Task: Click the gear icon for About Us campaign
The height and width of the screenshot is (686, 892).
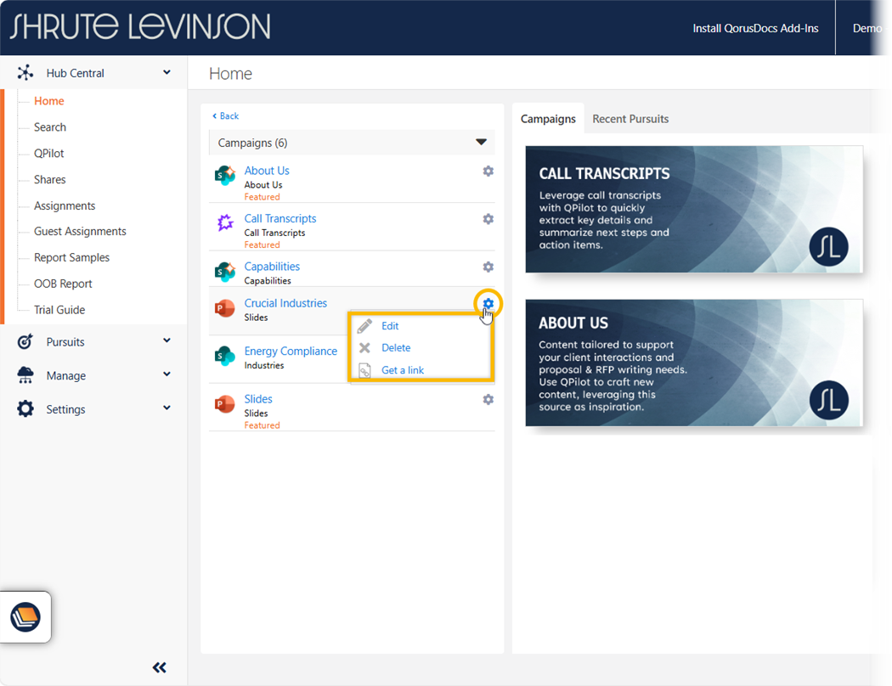Action: click(x=488, y=171)
